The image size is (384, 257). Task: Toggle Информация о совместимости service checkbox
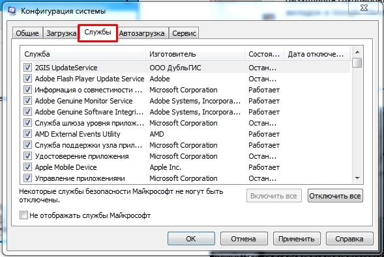pyautogui.click(x=27, y=90)
